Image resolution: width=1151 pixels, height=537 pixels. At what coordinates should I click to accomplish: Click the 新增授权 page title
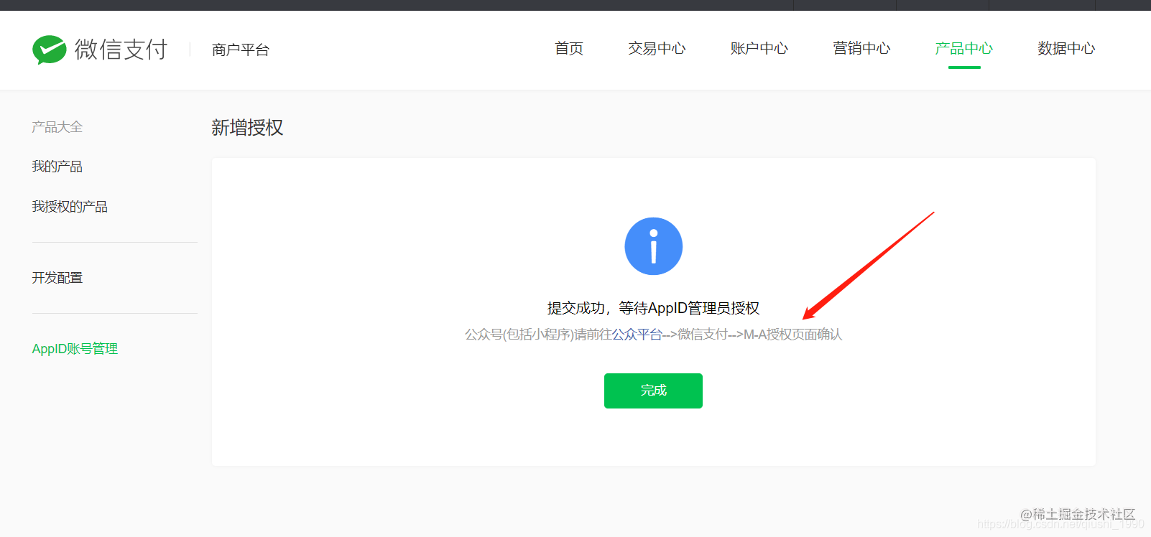(247, 128)
